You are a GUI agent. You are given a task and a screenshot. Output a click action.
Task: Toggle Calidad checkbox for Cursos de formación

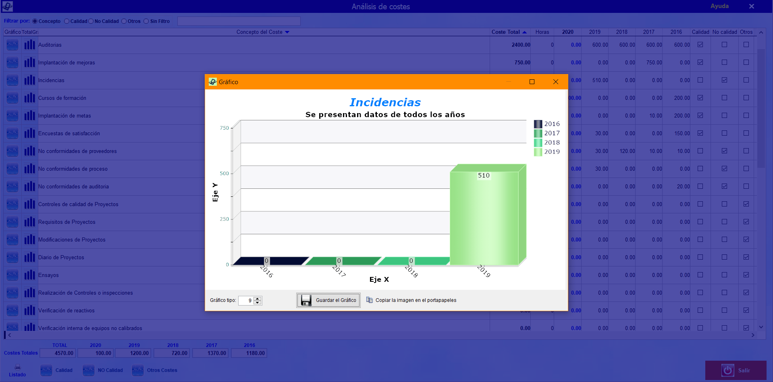pyautogui.click(x=700, y=98)
